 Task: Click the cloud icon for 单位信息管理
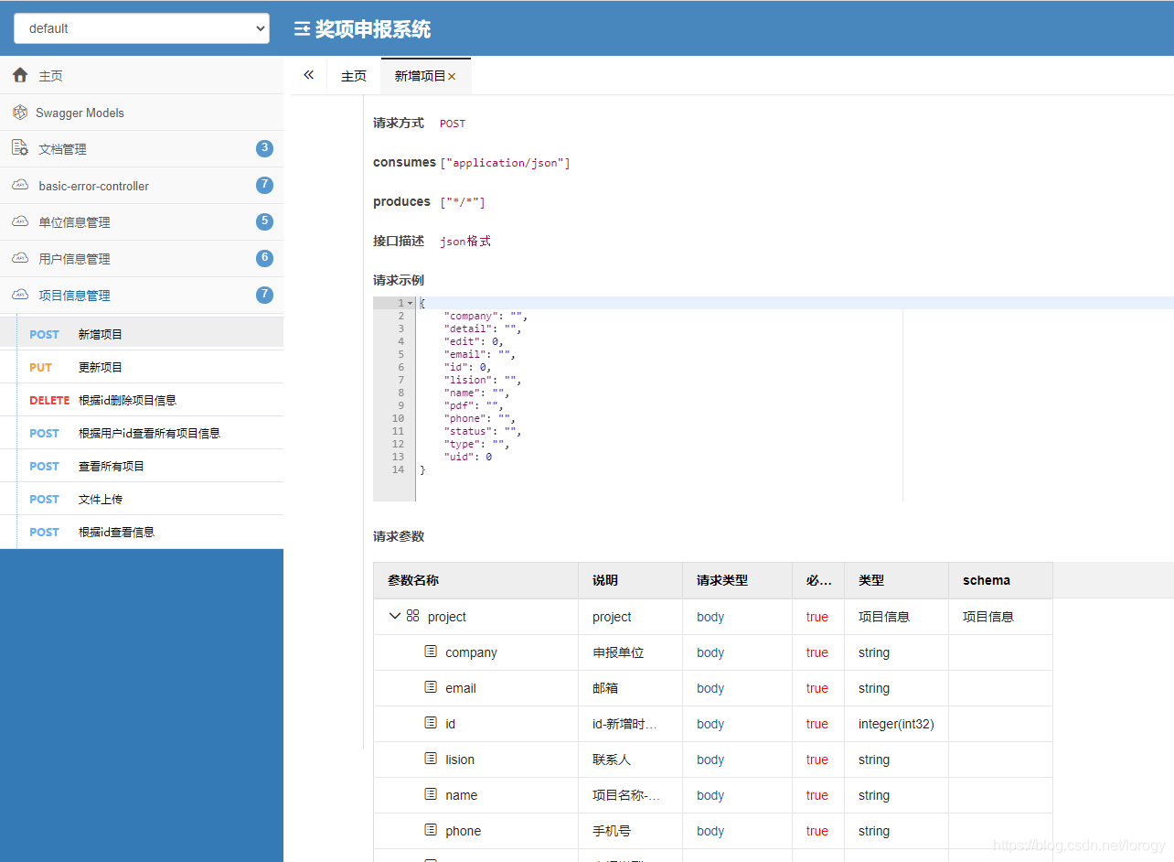(x=20, y=221)
